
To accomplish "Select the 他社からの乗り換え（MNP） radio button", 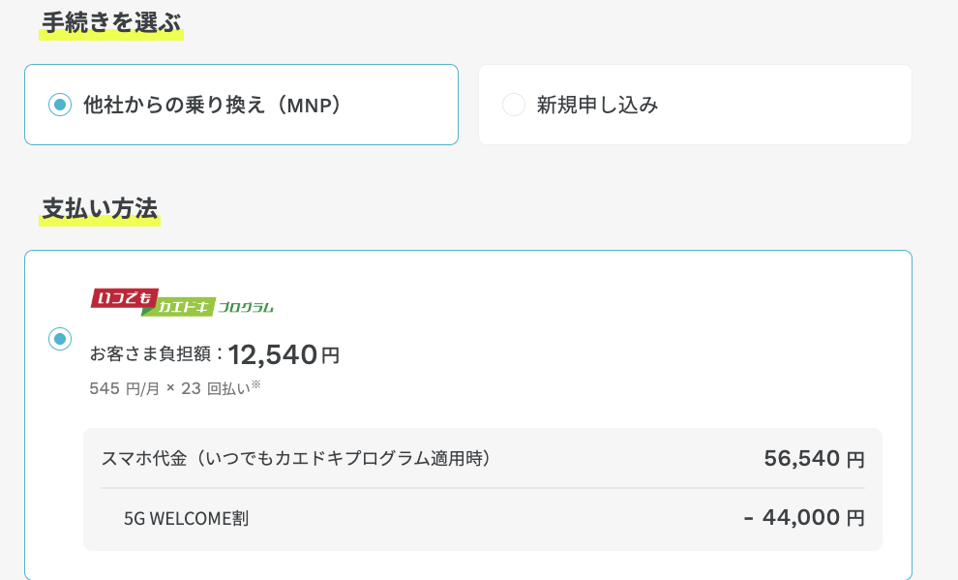I will 60,105.
